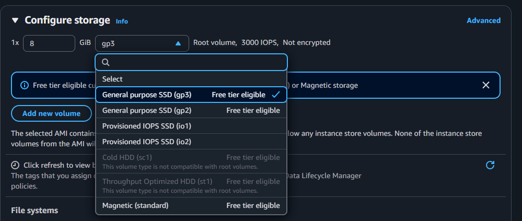Click the '3000 IOPS' text

coord(260,43)
